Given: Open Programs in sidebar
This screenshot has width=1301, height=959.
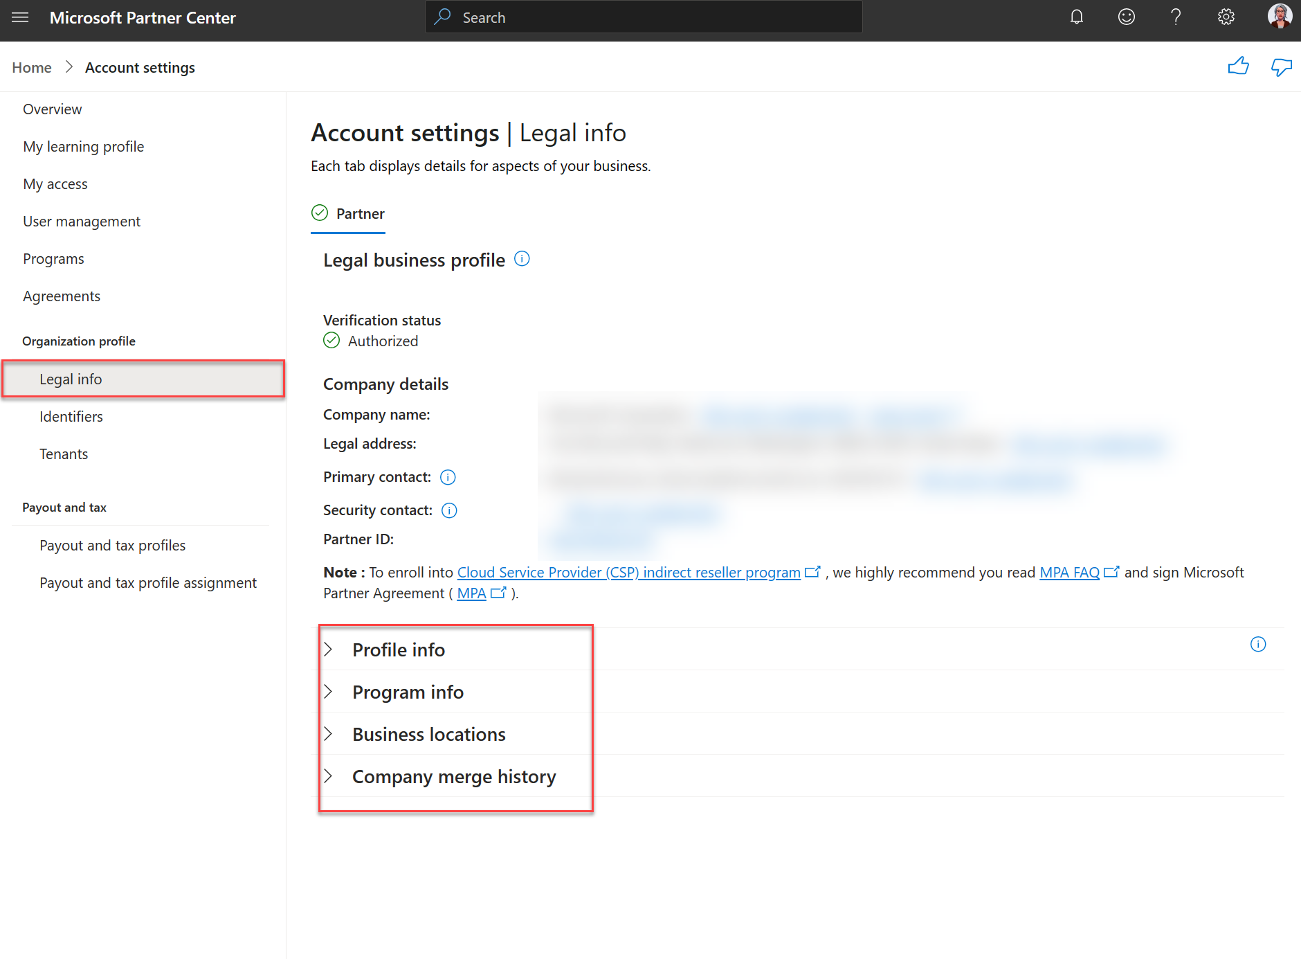Looking at the screenshot, I should (53, 258).
